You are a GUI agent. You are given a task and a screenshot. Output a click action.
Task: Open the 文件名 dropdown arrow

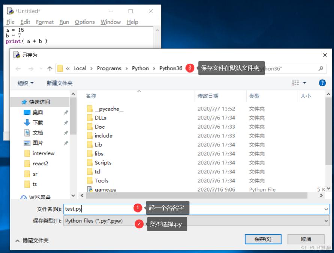[326, 209]
